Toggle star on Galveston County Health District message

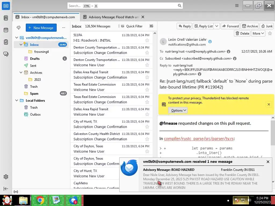(x=147, y=139)
